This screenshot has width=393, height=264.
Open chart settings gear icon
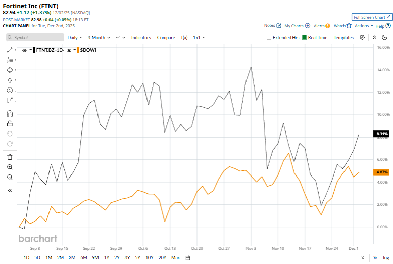[362, 37]
